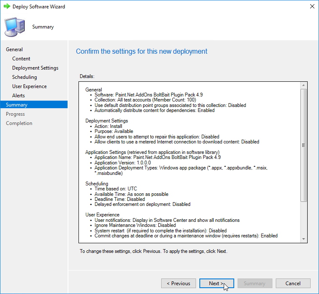Click the green arrow wizard icon in title bar
Image resolution: width=319 pixels, height=294 pixels.
click(x=7, y=7)
